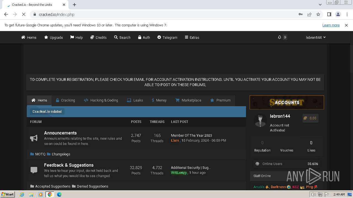Open the saved password key icon
This screenshot has height=198, width=353.
click(301, 14)
